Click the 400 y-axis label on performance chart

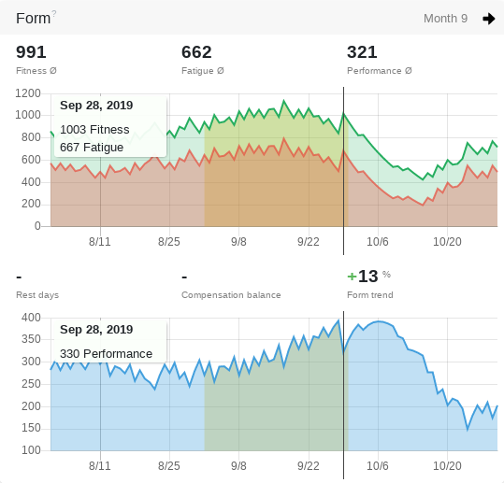tap(31, 318)
